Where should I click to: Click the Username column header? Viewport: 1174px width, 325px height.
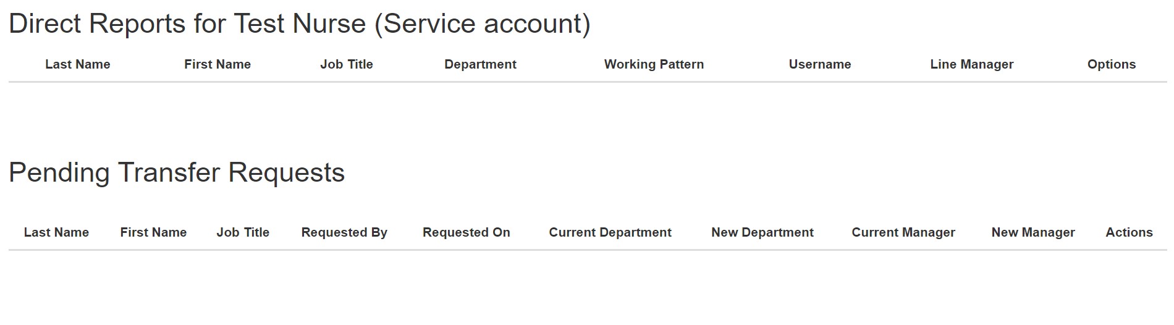click(820, 64)
